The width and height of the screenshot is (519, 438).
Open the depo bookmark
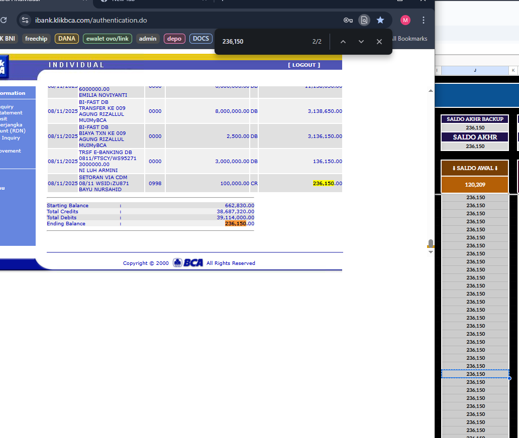tap(174, 39)
